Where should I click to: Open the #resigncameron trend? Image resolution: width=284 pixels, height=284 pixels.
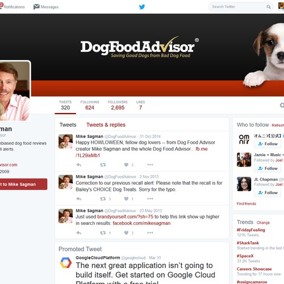(x=252, y=282)
